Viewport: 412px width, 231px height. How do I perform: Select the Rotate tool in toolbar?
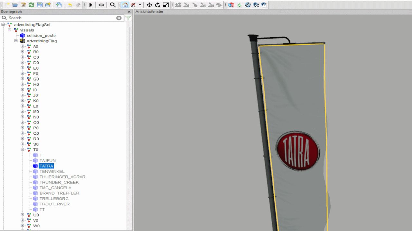click(x=157, y=5)
